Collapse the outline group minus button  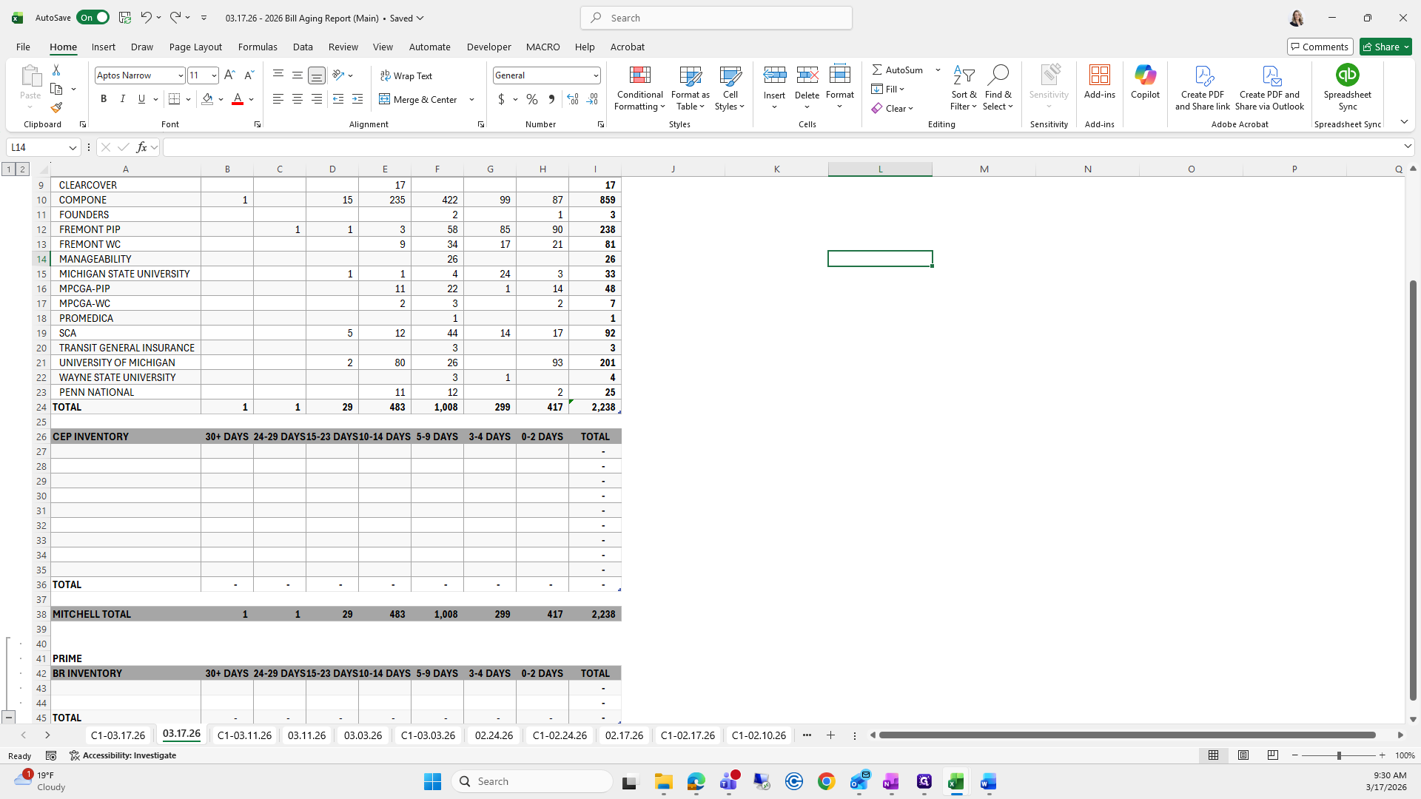click(9, 717)
